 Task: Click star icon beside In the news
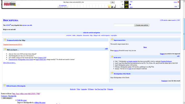[112, 57]
